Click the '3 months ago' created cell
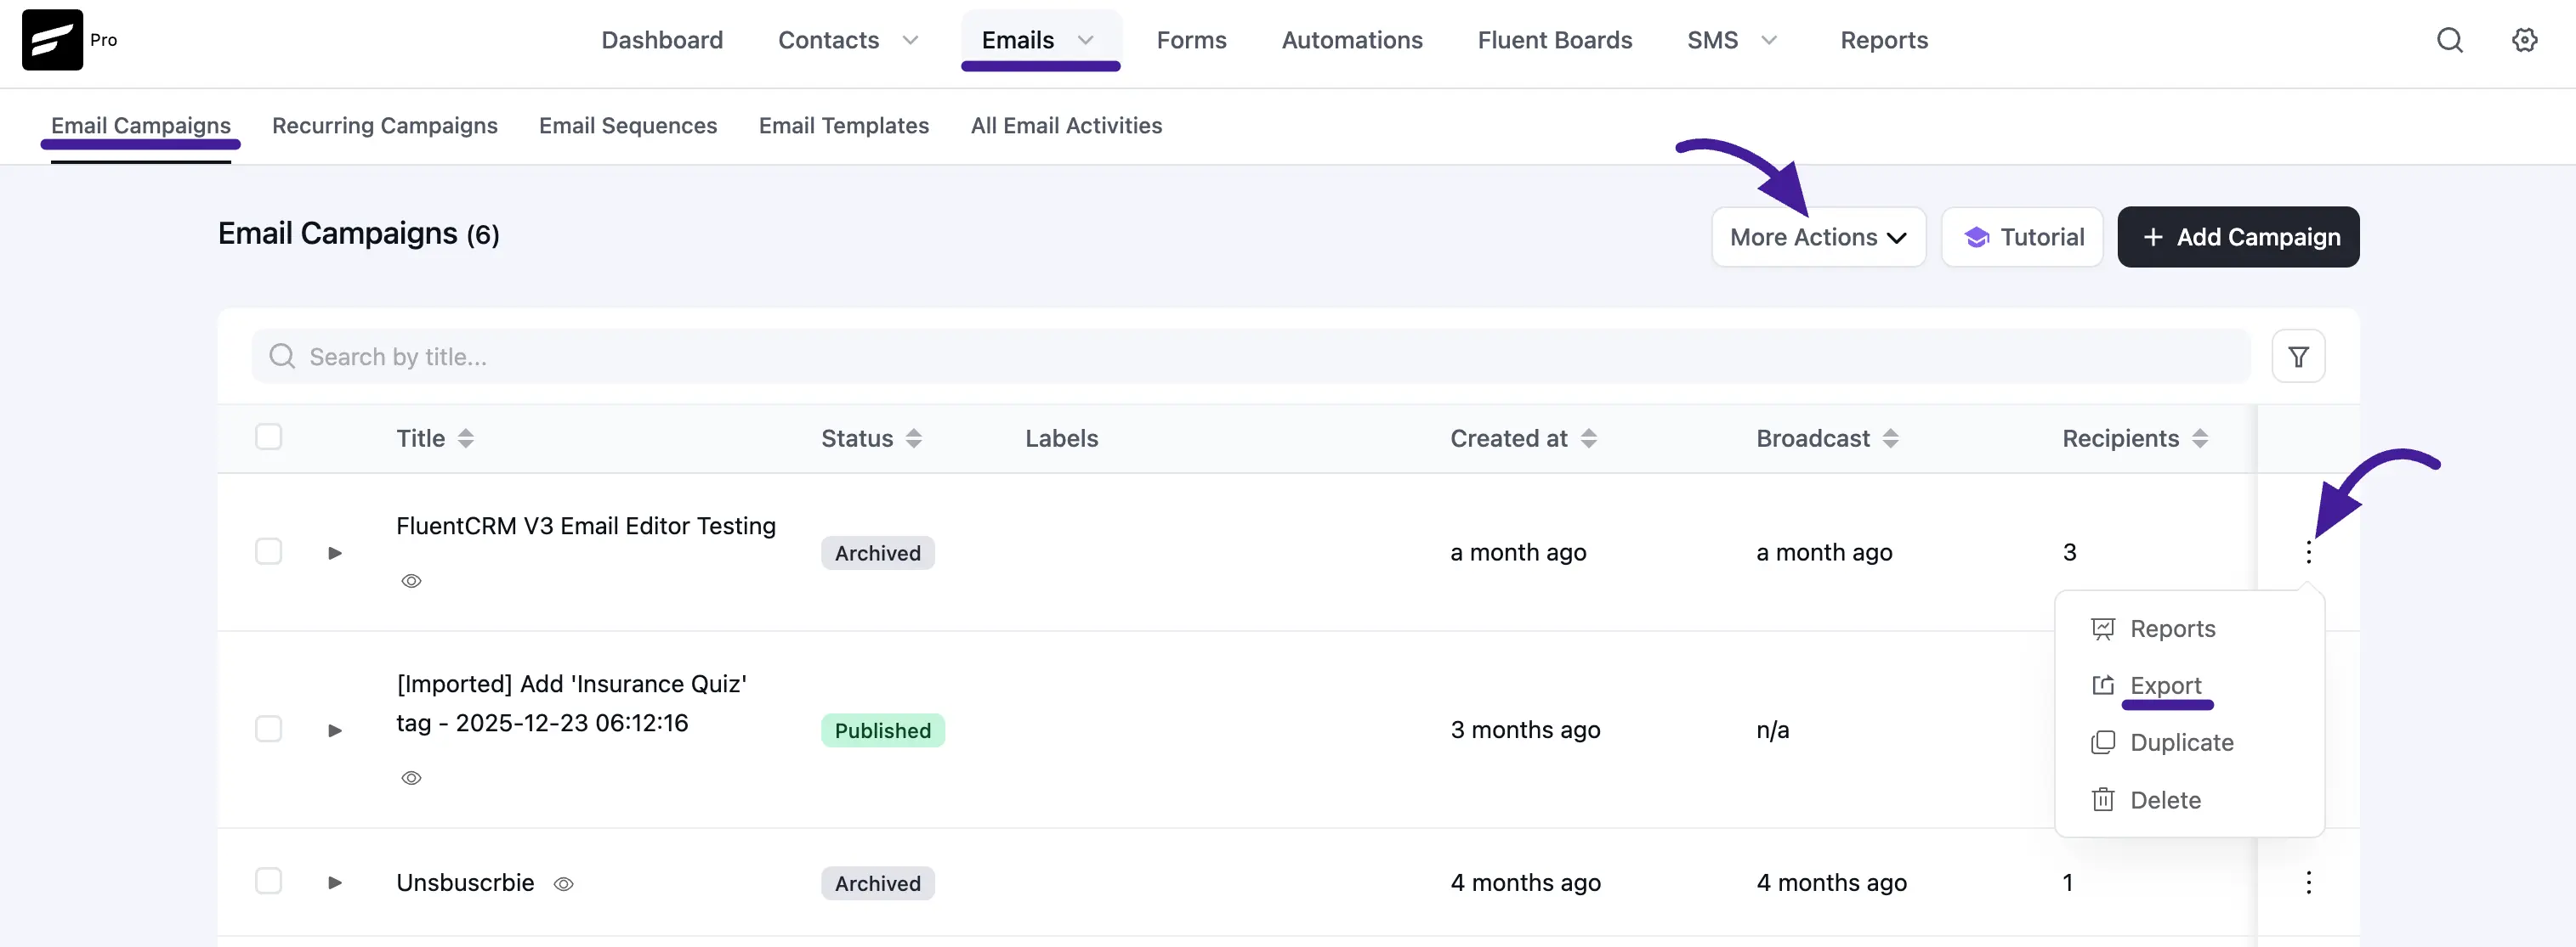 click(x=1525, y=730)
